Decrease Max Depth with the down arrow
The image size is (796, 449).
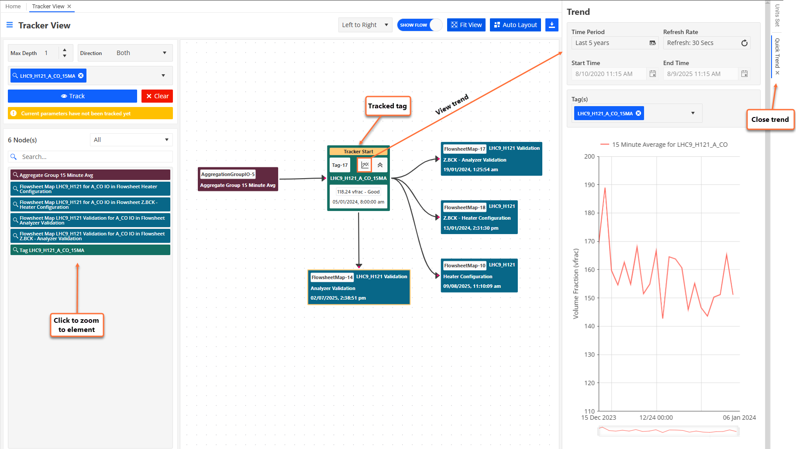coord(65,56)
